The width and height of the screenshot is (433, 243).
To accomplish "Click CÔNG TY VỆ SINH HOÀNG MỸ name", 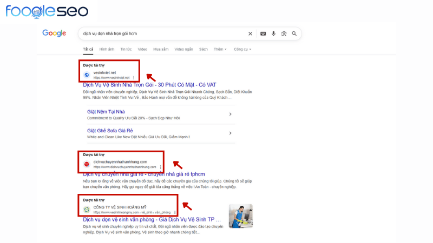I will 120,207.
